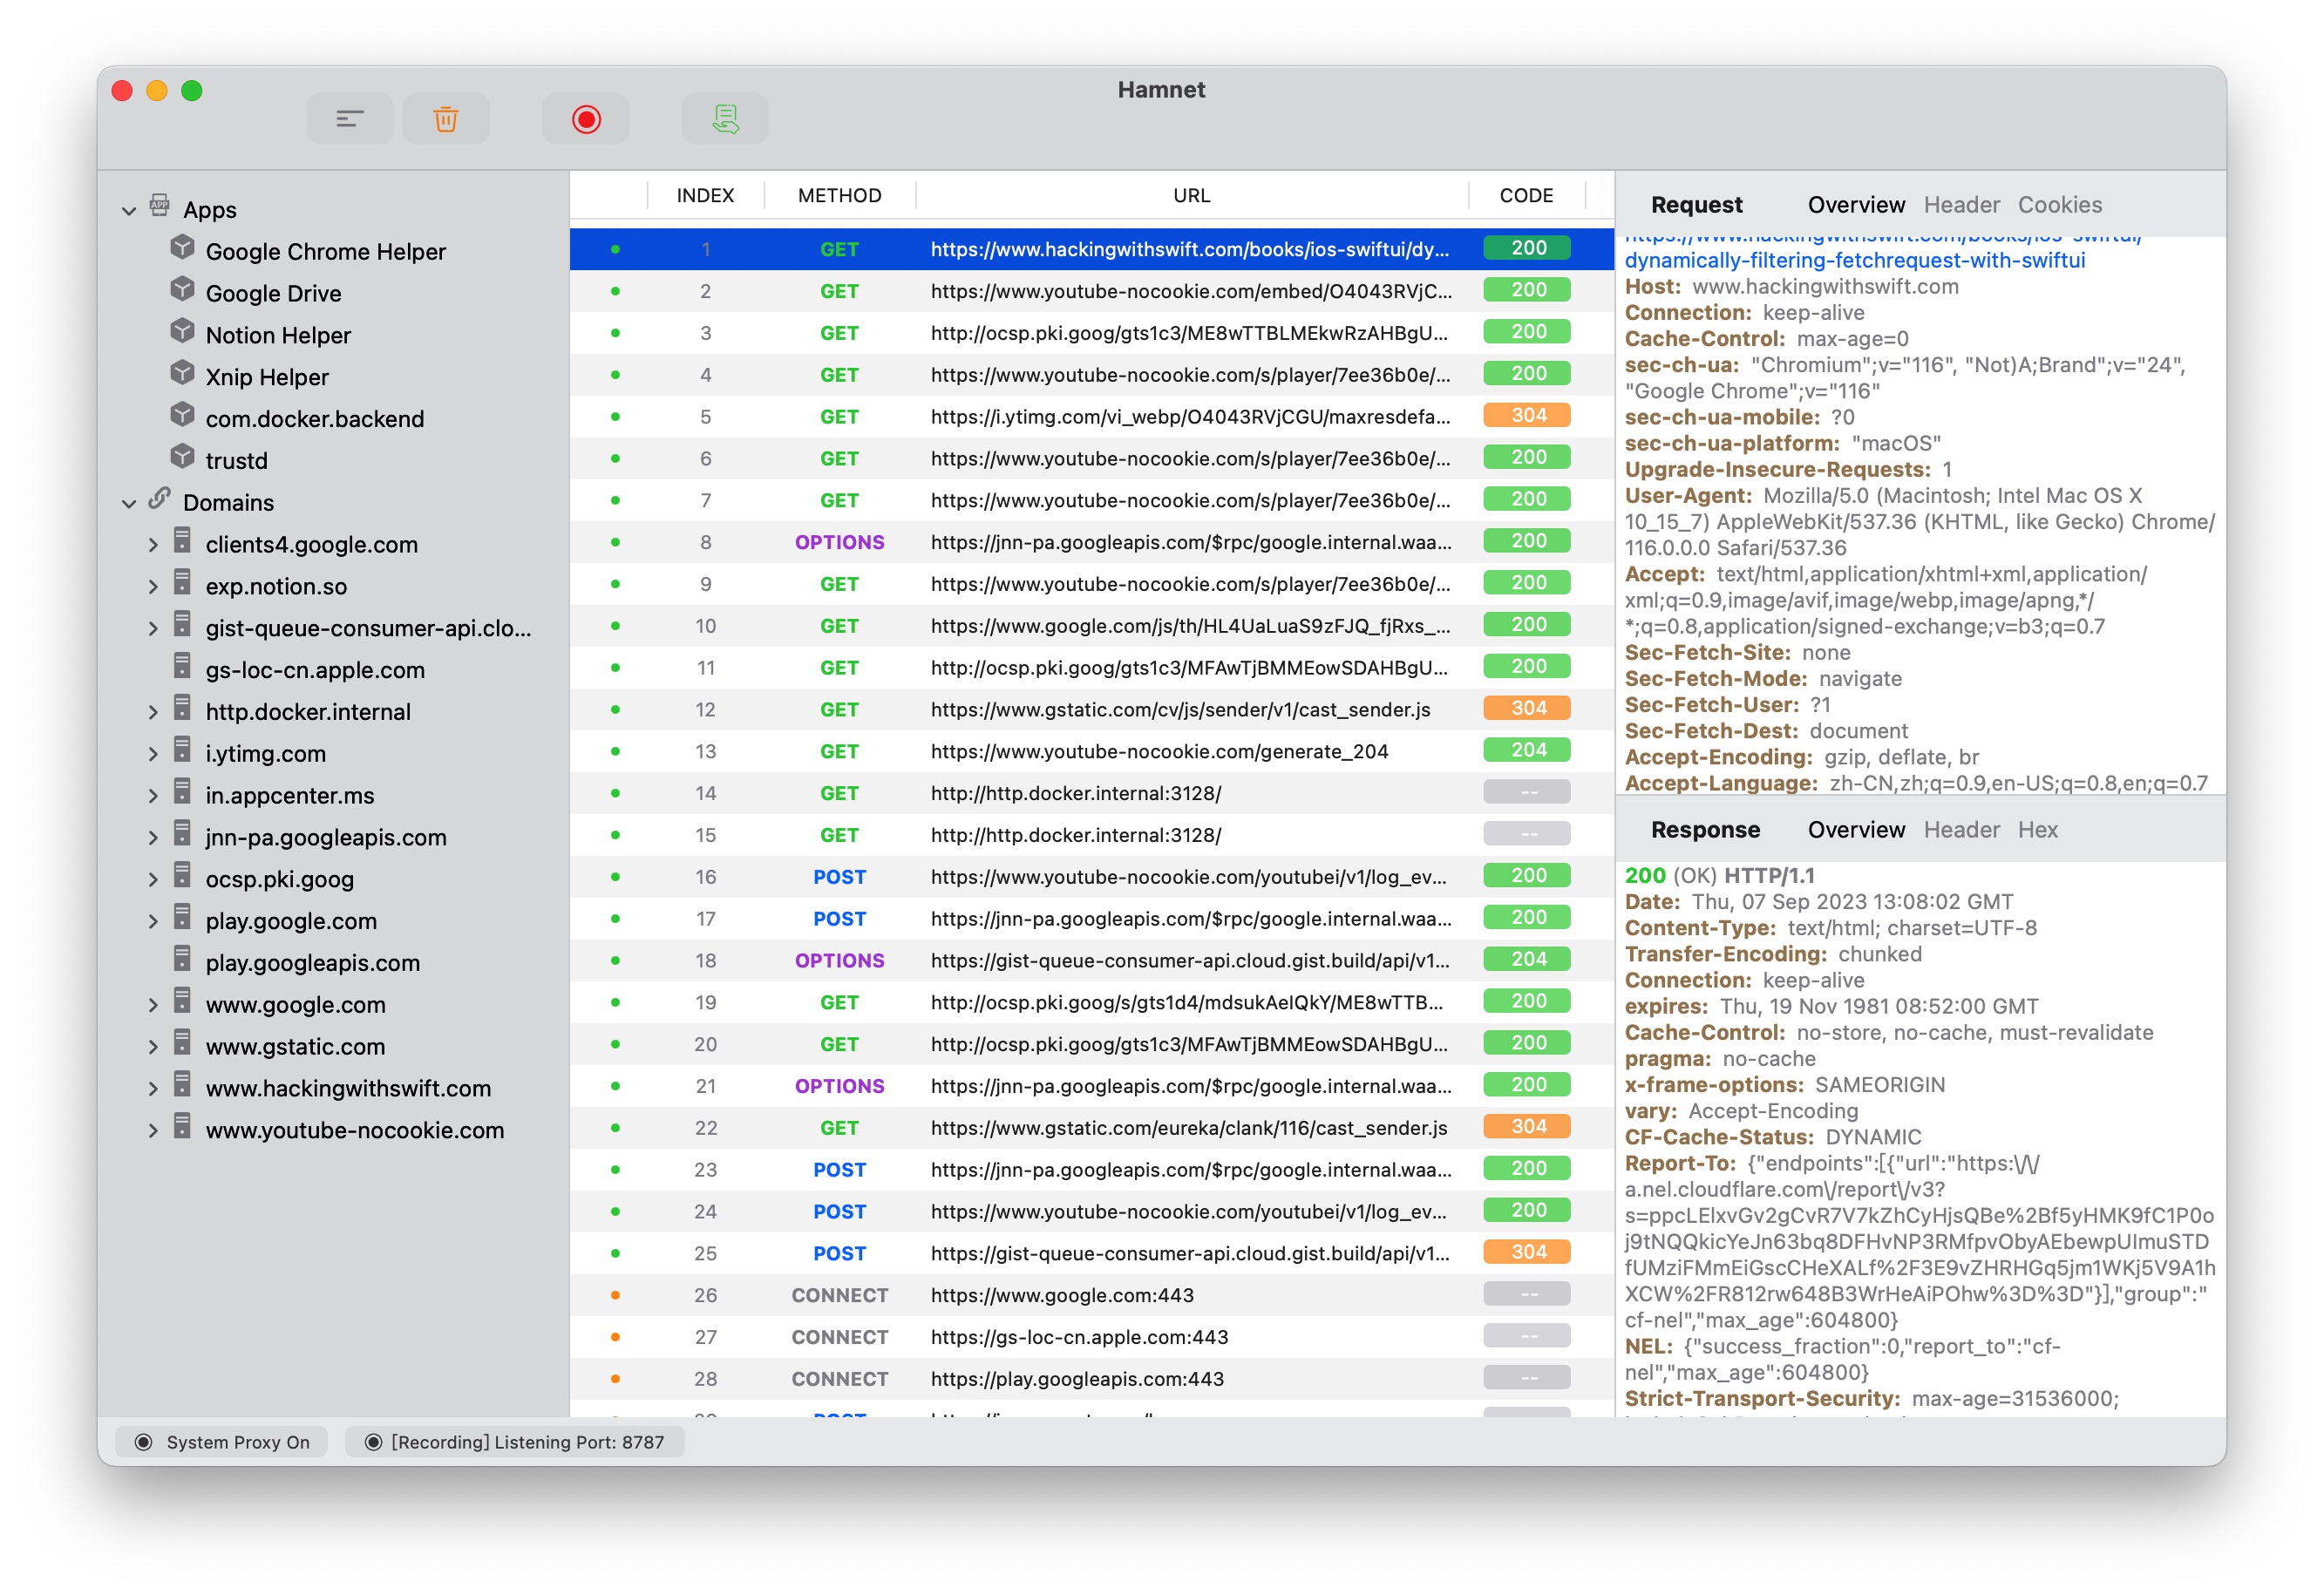Collapse the Domains tree section
Image resolution: width=2324 pixels, height=1595 pixels.
(129, 503)
